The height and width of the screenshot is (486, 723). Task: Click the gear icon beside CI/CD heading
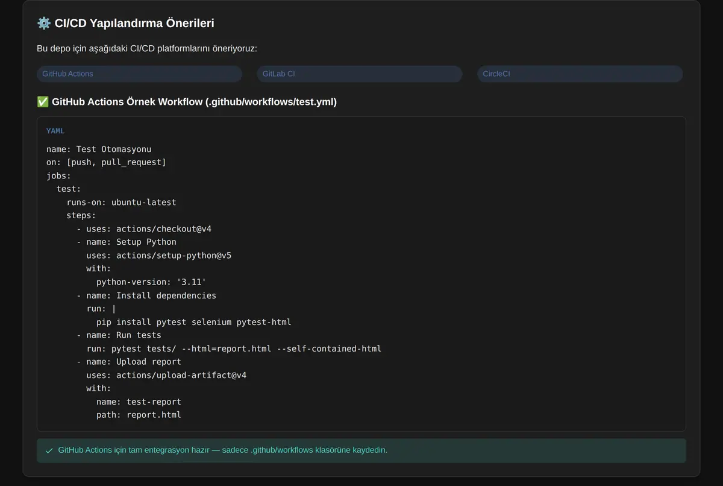point(43,24)
